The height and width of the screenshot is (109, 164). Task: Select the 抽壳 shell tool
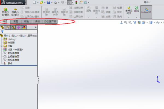(x=106, y=16)
